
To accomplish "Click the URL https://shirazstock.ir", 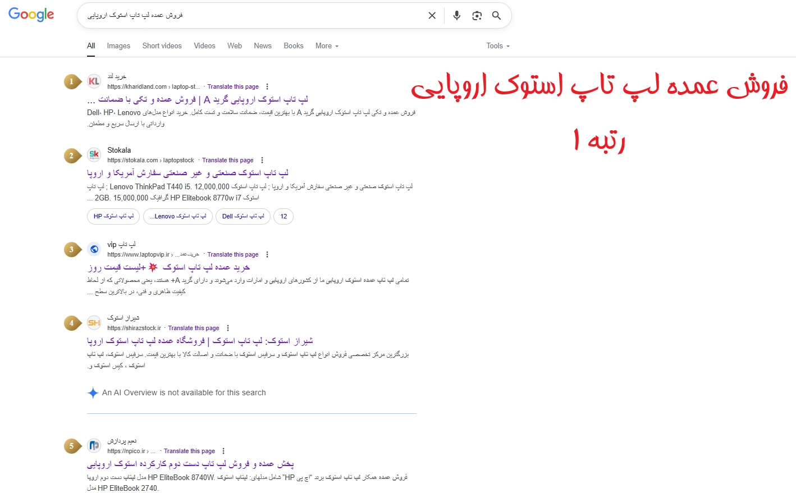I will (134, 328).
